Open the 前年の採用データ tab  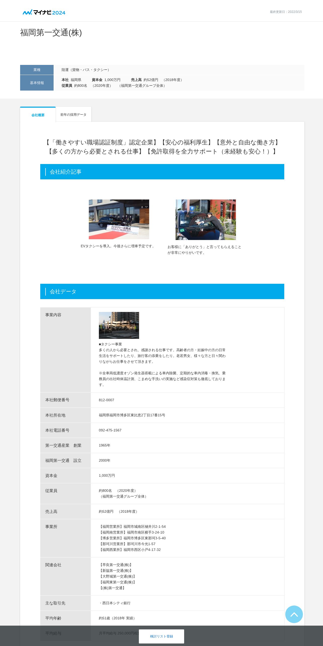[73, 115]
